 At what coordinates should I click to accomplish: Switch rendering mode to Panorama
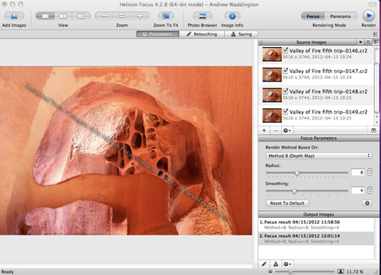[x=341, y=16]
